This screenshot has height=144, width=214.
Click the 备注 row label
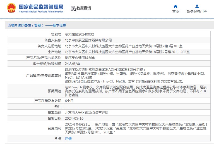point(58,107)
